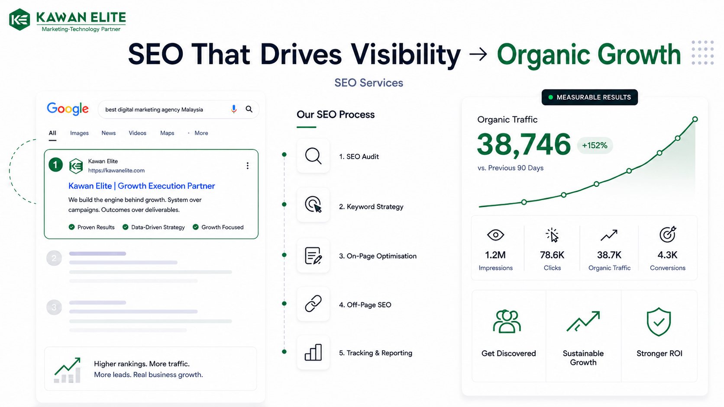
Task: Switch to the News search tab
Action: coord(109,133)
